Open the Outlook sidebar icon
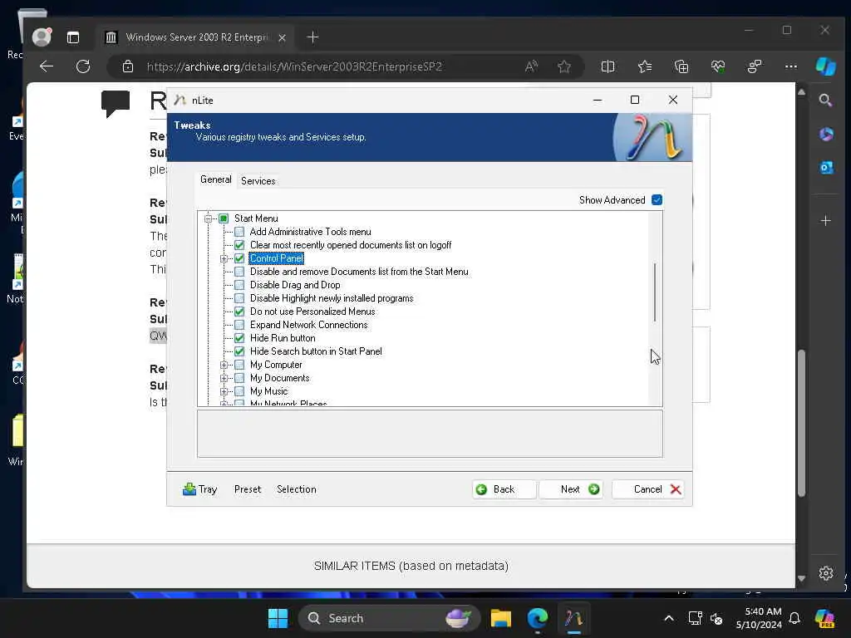851x638 pixels. [825, 168]
